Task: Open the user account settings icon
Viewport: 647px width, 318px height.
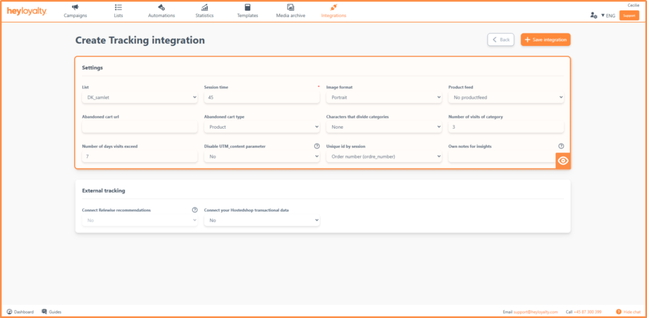Action: point(593,15)
